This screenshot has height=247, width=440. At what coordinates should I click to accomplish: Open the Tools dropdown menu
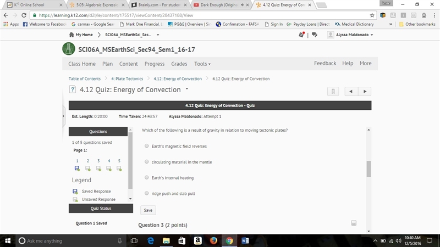click(202, 64)
